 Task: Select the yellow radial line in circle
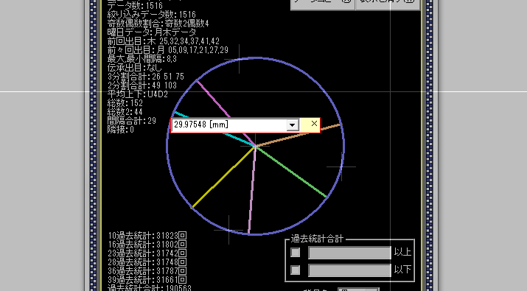tap(223, 177)
